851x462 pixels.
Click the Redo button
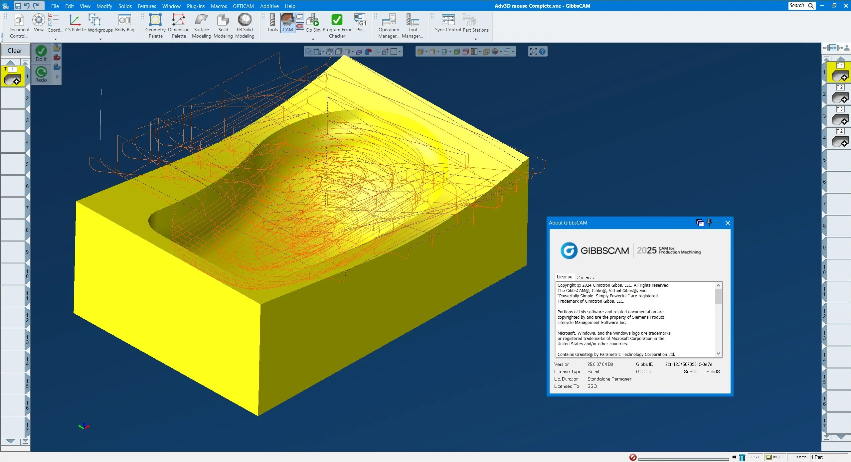tap(41, 75)
